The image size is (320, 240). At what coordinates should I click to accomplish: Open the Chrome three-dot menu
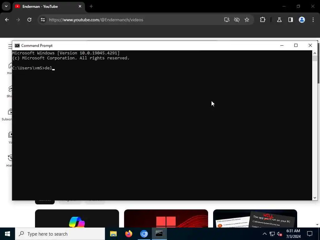[313, 20]
